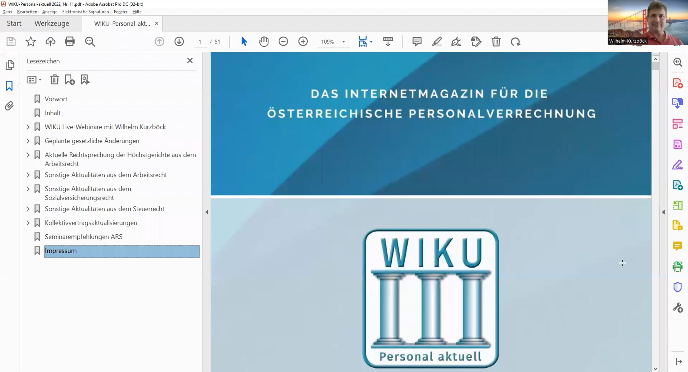Viewport: 688px width, 372px height.
Task: Open Protect shield tool in right pane
Action: click(678, 287)
